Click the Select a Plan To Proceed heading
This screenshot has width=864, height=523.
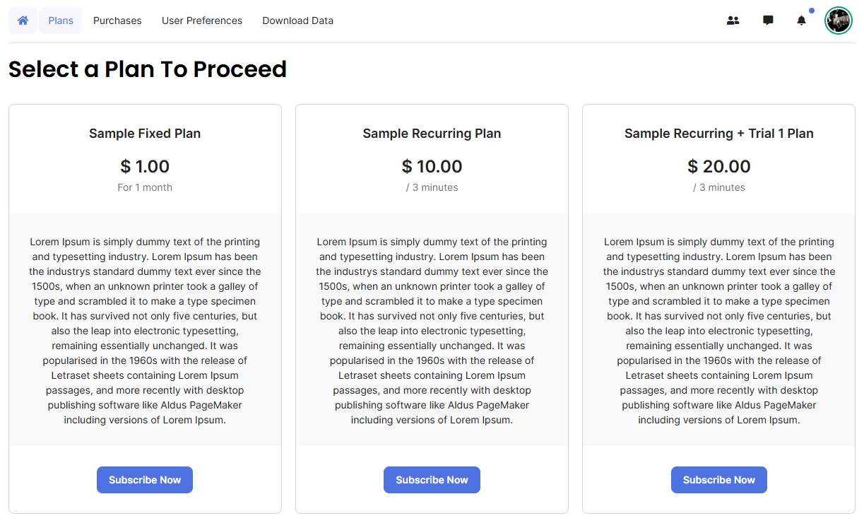point(148,69)
